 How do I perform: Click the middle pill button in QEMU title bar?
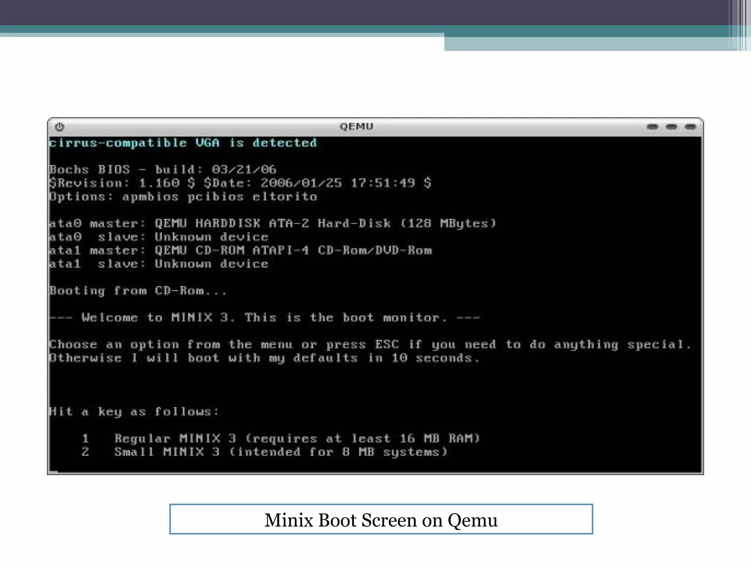click(x=671, y=127)
